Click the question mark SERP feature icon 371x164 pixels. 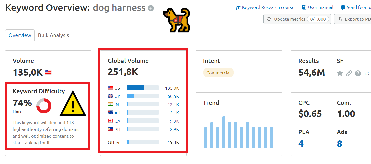click(x=358, y=73)
